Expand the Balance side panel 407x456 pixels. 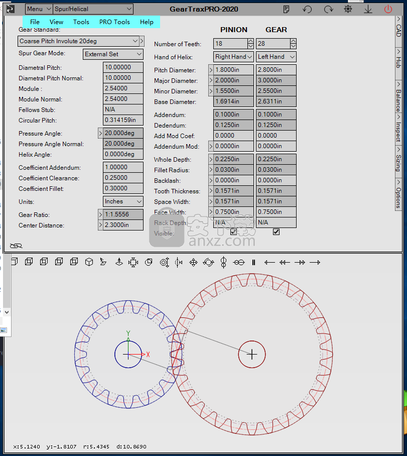398,97
